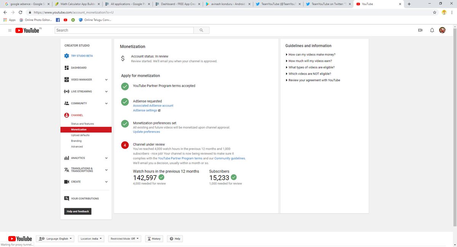
Task: Click the Dashboard grid icon
Action: pyautogui.click(x=67, y=68)
